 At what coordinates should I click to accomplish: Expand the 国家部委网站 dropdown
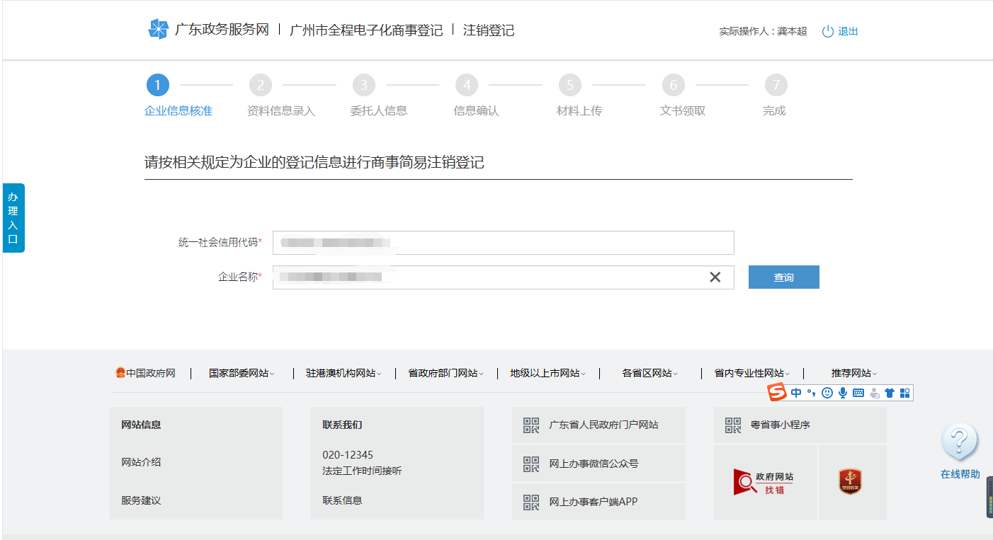[x=240, y=373]
